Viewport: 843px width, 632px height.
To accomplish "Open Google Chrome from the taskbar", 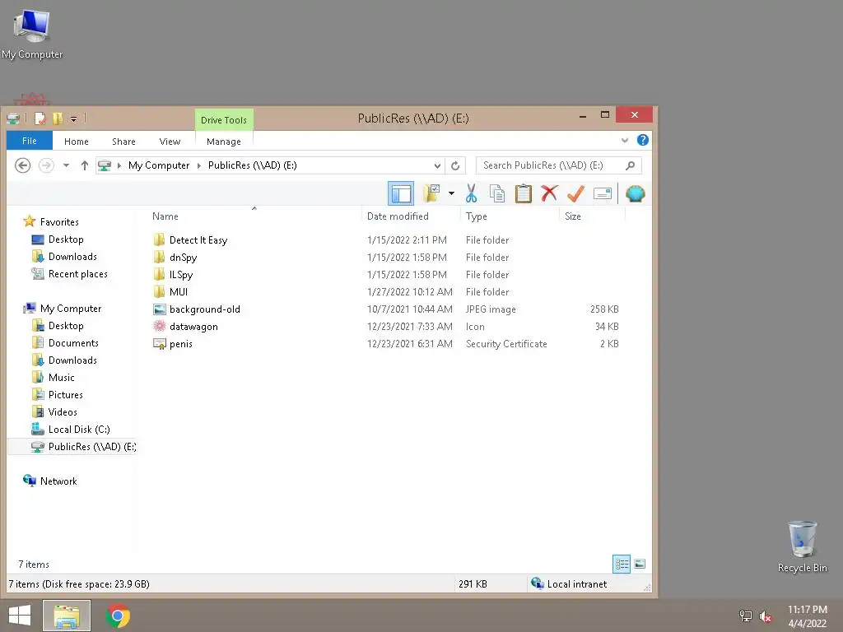I will [x=118, y=616].
